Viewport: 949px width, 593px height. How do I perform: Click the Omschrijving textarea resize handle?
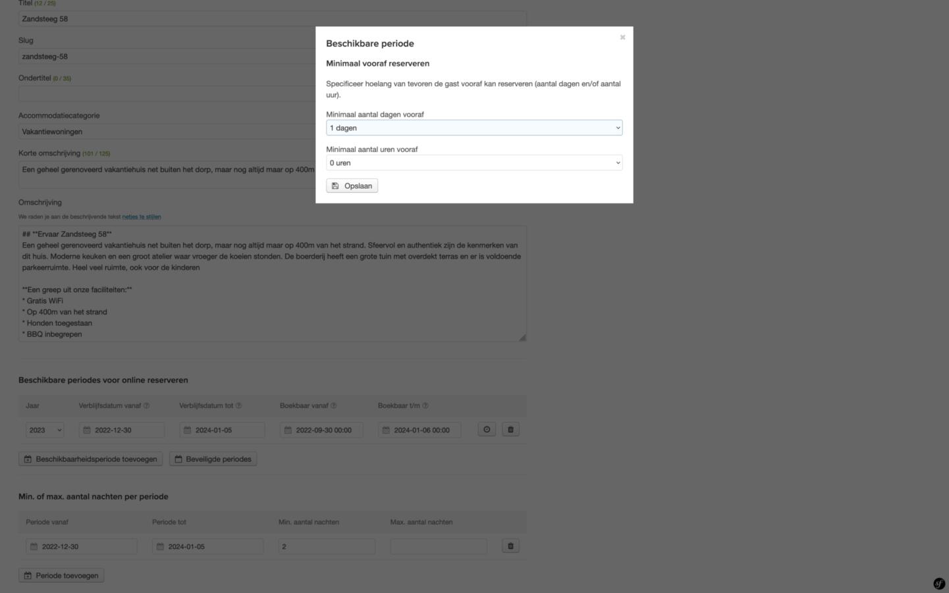[x=522, y=338]
